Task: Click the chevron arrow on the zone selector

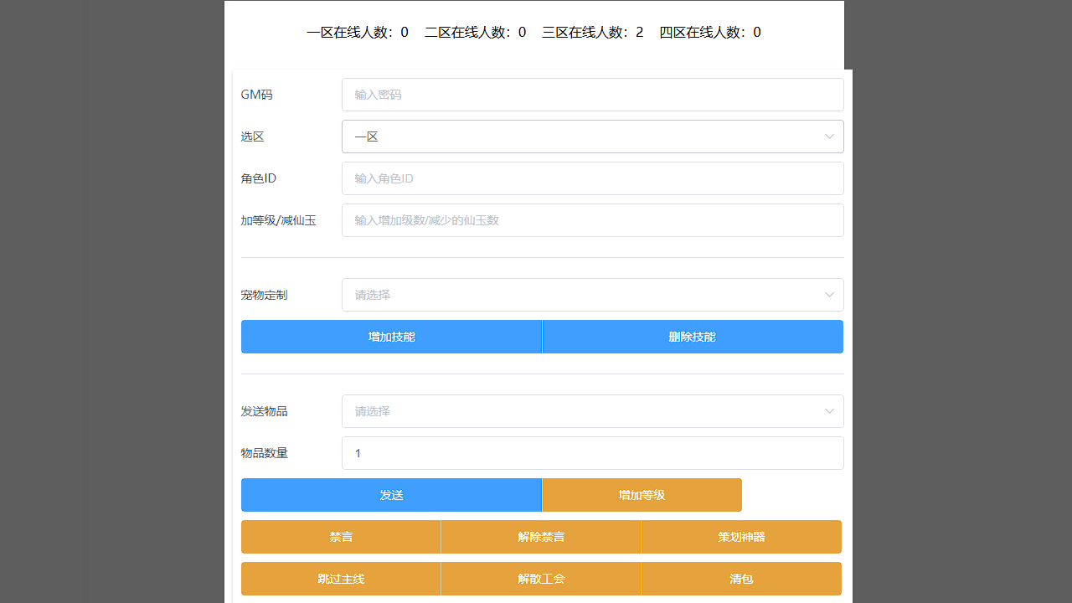Action: (x=829, y=137)
